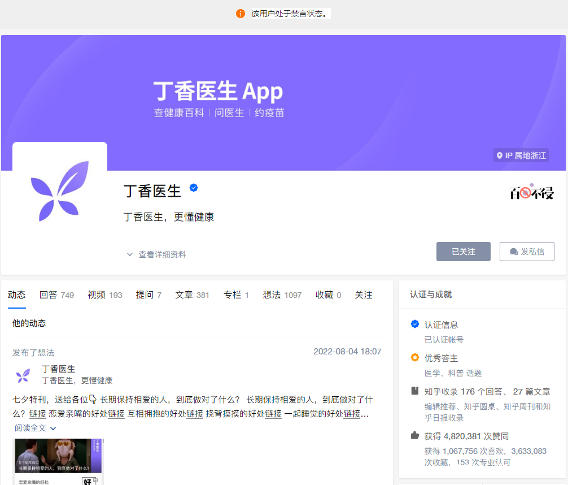The width and height of the screenshot is (568, 485).
Task: Open the 收藏 0 tab
Action: coord(328,295)
